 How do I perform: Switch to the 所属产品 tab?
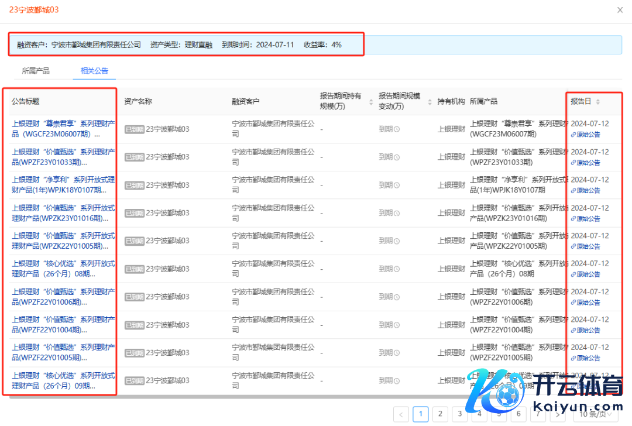36,71
